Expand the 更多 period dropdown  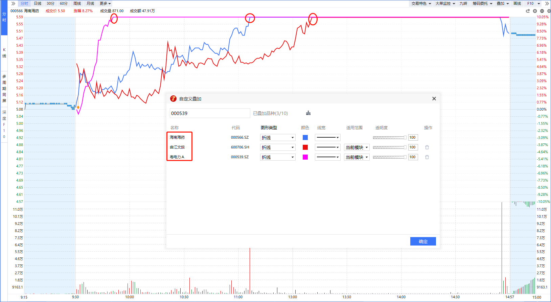tap(105, 3)
